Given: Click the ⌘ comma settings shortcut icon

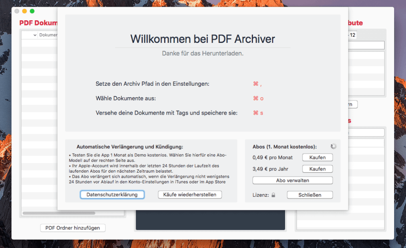Looking at the screenshot, I should [258, 84].
